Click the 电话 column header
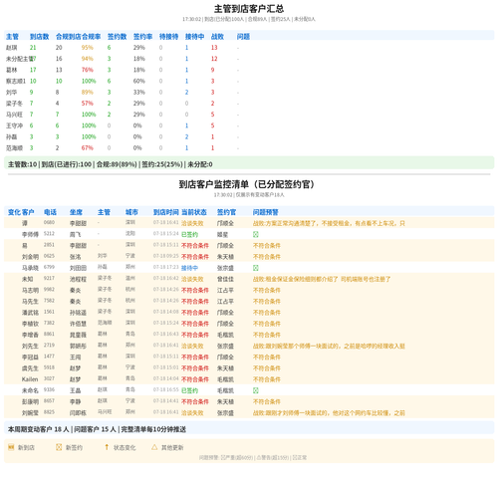This screenshot has height=480, width=498. [x=50, y=212]
